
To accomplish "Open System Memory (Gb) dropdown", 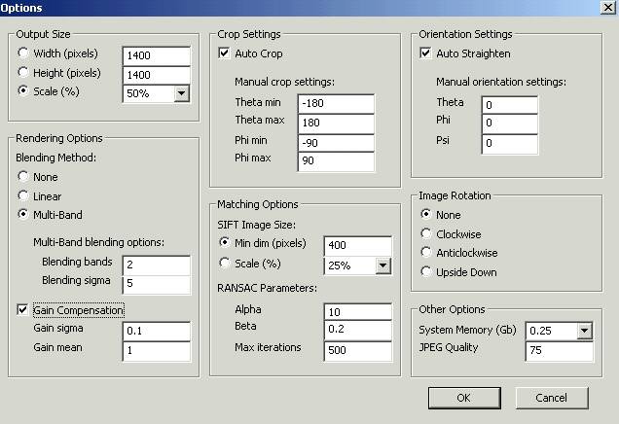I will point(585,331).
